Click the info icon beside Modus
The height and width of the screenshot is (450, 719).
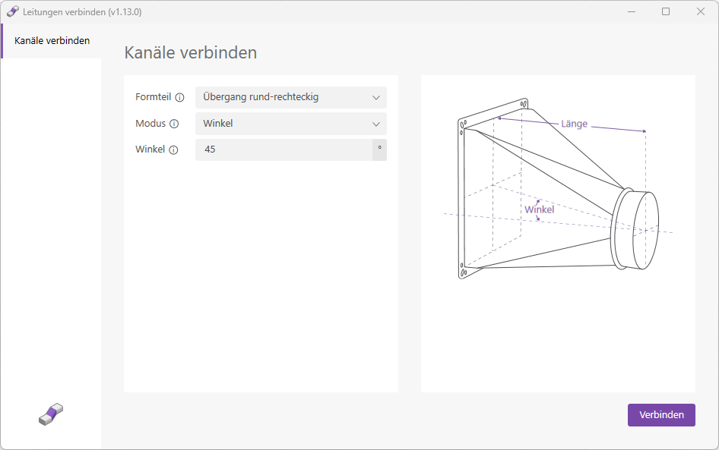(x=174, y=124)
